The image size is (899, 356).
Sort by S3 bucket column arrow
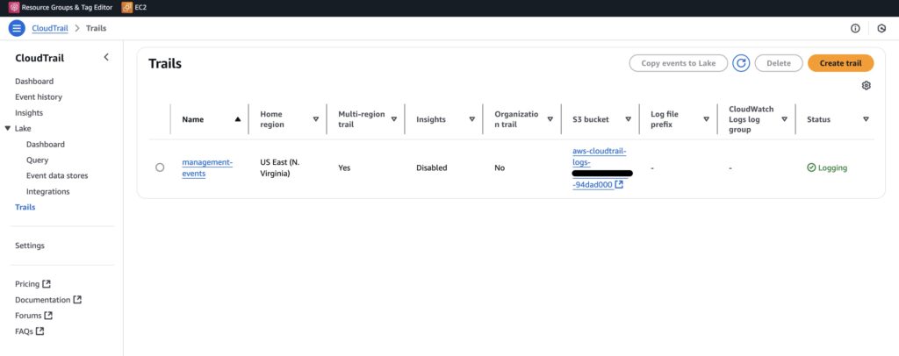[628, 119]
